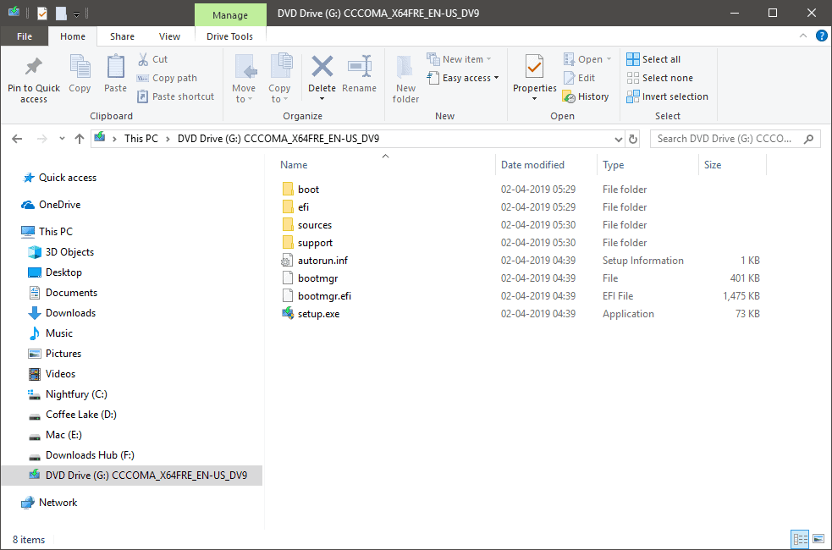Open the Music library
The width and height of the screenshot is (832, 550).
pyautogui.click(x=59, y=333)
